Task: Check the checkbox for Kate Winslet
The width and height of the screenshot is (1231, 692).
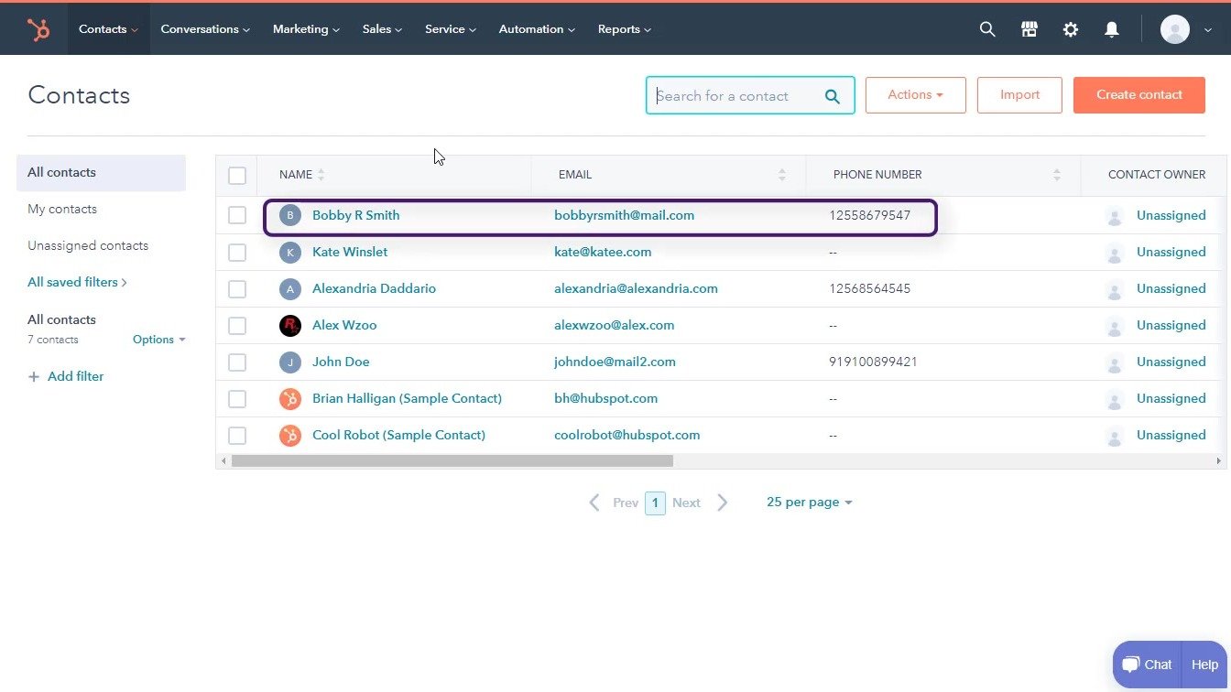Action: tap(237, 252)
